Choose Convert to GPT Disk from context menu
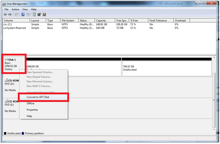Viewport: 220px width, 144px height. pyautogui.click(x=44, y=97)
